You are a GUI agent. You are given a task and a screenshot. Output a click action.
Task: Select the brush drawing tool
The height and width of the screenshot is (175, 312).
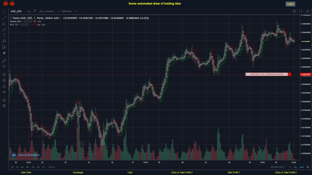pos(4,29)
